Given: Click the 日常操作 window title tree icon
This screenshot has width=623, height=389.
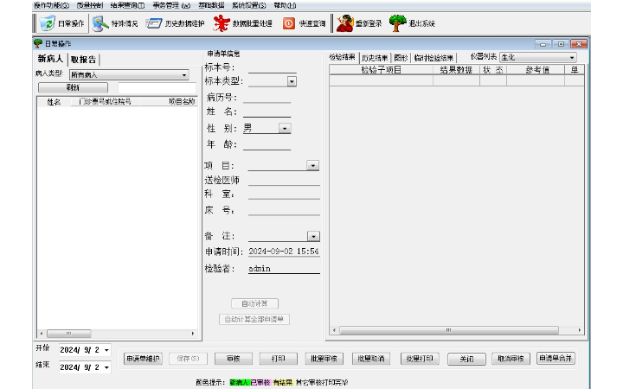Looking at the screenshot, I should [x=38, y=43].
